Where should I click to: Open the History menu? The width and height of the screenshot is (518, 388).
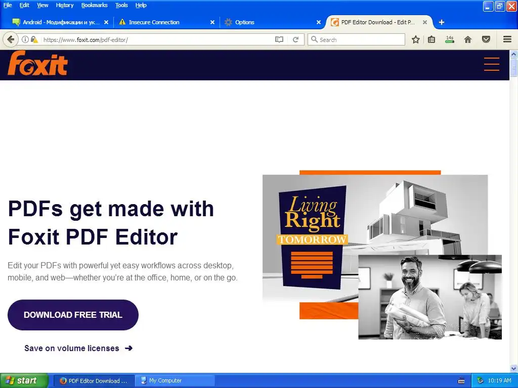65,5
